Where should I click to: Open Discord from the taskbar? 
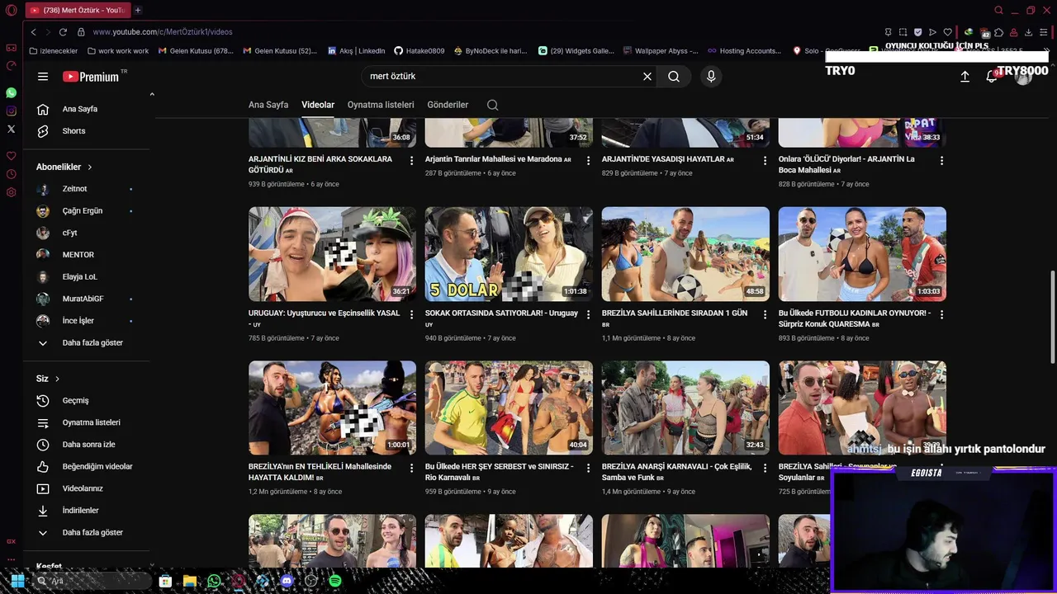click(x=287, y=581)
